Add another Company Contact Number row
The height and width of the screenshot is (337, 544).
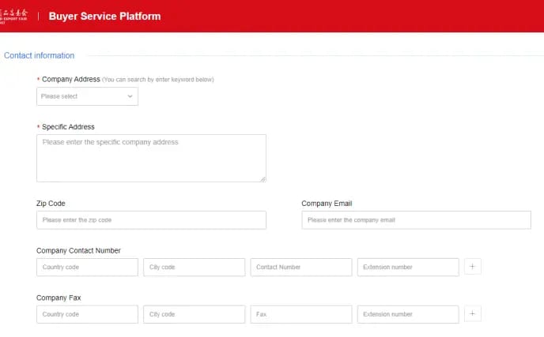[x=472, y=267]
